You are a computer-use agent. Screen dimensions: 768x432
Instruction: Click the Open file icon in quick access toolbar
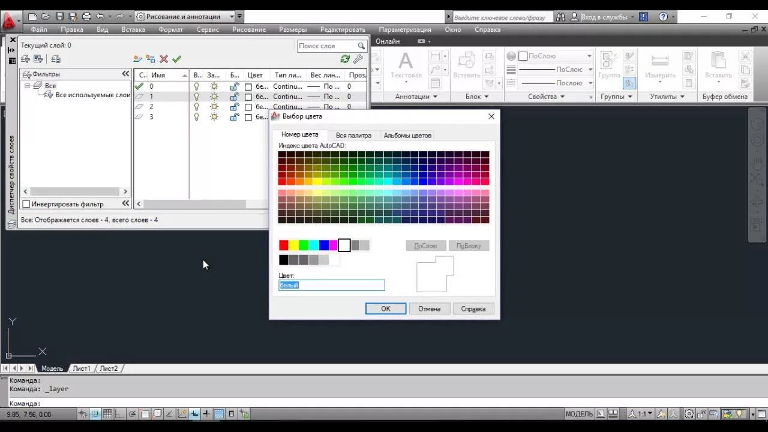point(46,17)
